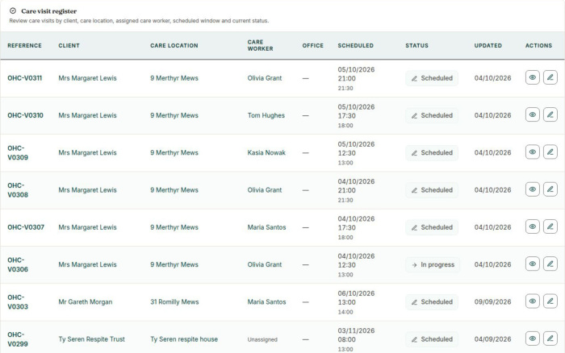Click edit pencil for visit OHC-V0310
This screenshot has height=353, width=565.
pos(550,114)
